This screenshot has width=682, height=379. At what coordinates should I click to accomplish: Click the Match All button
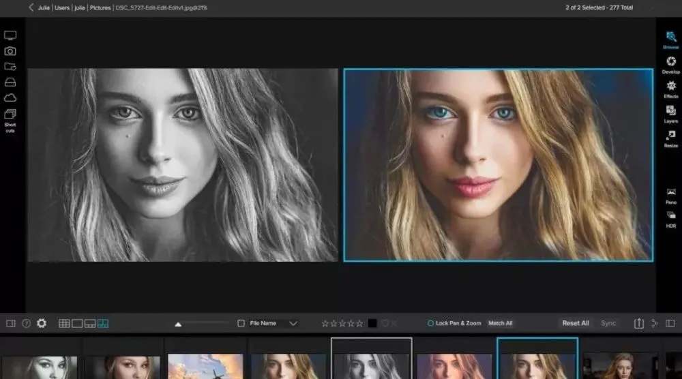coord(500,323)
